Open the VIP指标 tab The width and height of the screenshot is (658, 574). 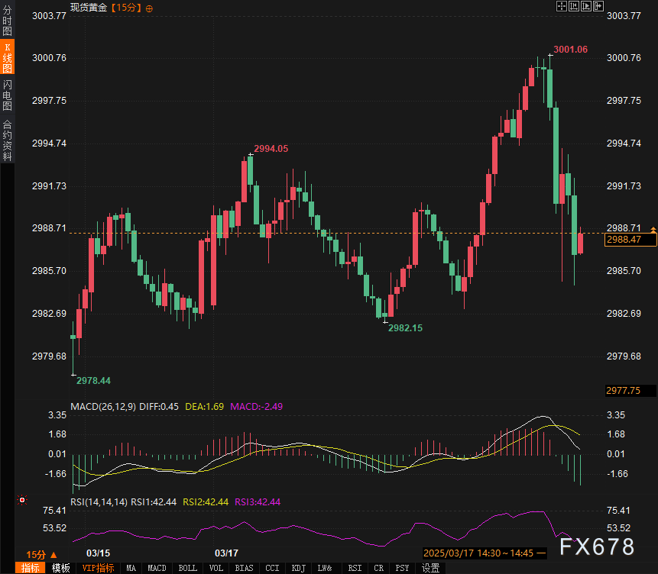(x=98, y=568)
